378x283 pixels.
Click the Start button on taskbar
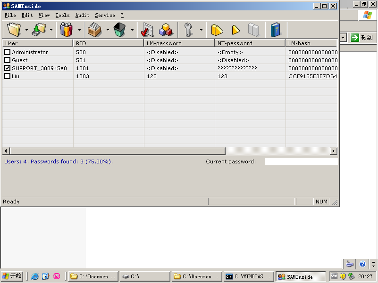pos(12,276)
